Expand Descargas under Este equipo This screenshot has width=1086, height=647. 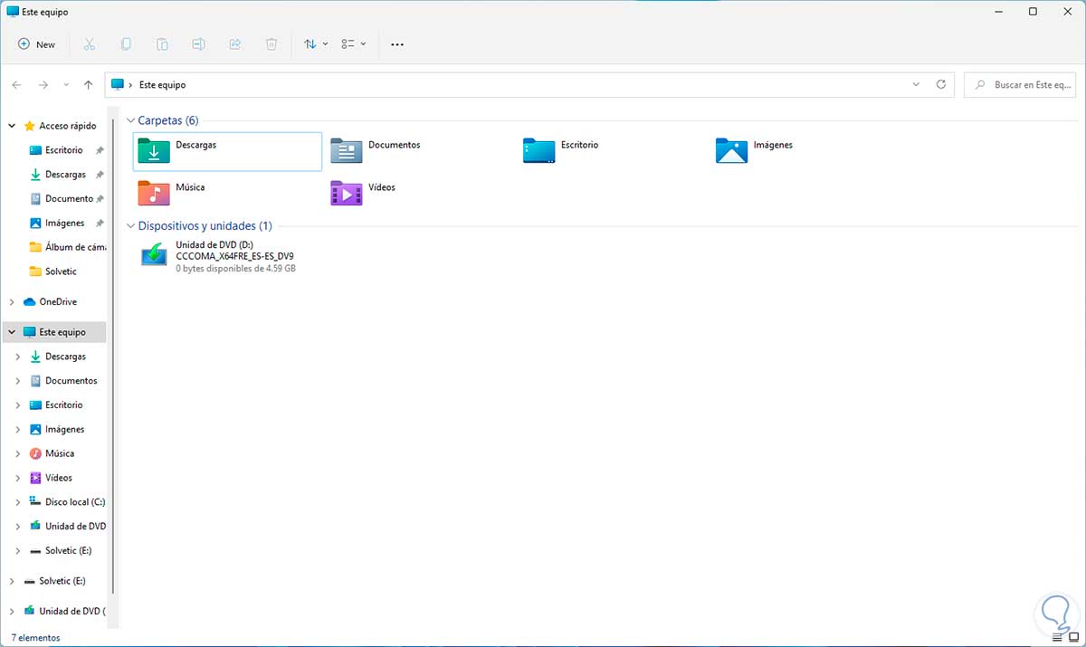[x=19, y=357]
